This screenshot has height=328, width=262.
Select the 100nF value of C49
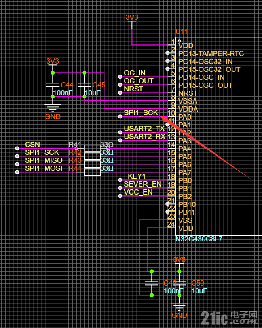[174, 291]
